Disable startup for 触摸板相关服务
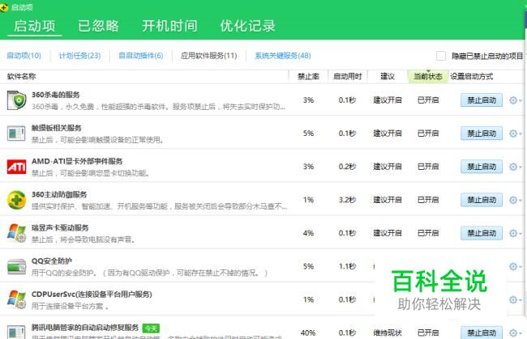Viewport: 527px width, 339px height. pyautogui.click(x=482, y=133)
